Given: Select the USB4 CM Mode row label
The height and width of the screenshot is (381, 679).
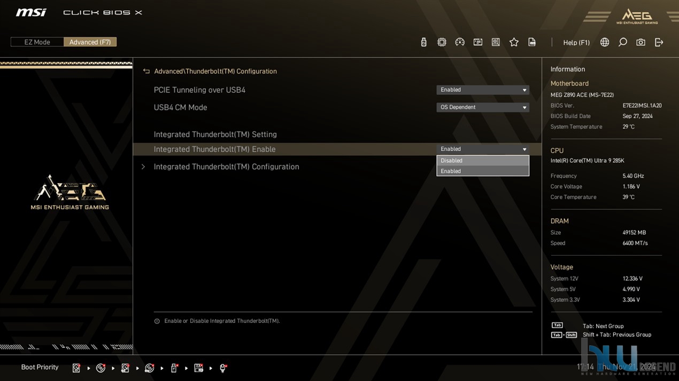Looking at the screenshot, I should click(180, 107).
